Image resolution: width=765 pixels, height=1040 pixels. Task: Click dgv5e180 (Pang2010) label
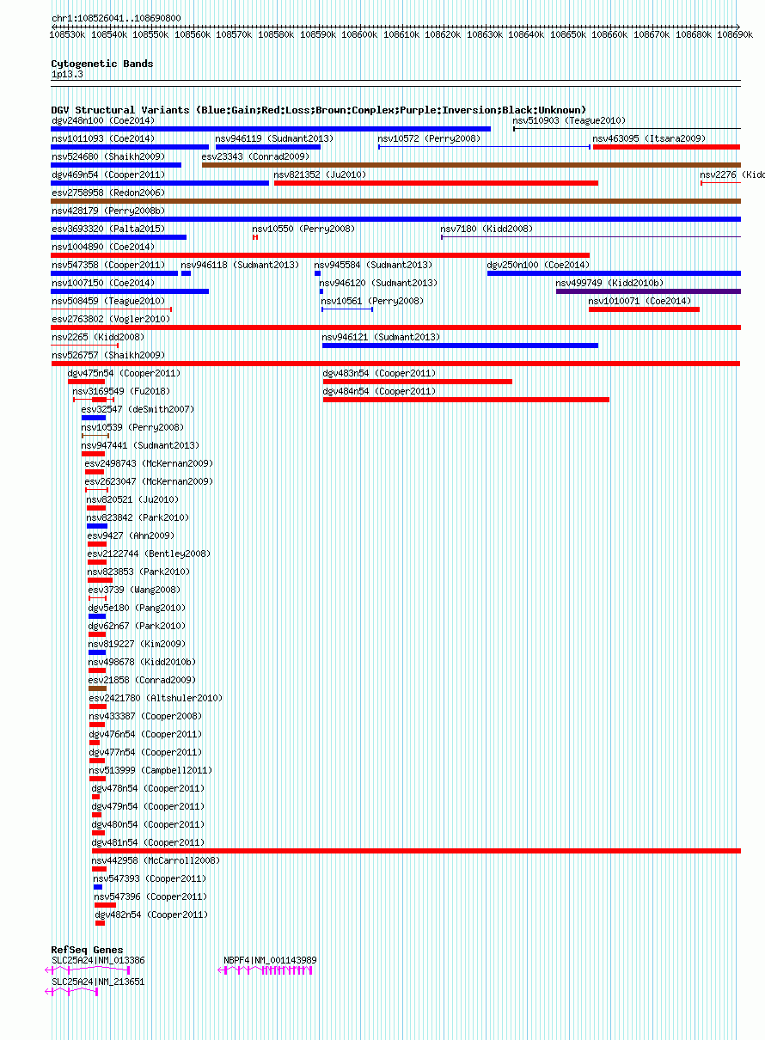coord(137,608)
